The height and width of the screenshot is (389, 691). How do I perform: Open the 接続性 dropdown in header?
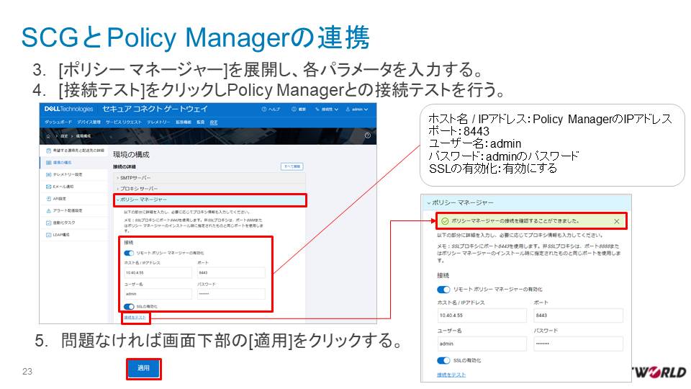coord(327,109)
